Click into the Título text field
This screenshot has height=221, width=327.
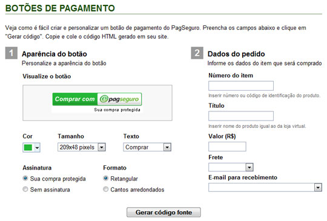241,116
